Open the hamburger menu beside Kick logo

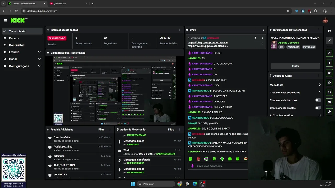(5, 20)
